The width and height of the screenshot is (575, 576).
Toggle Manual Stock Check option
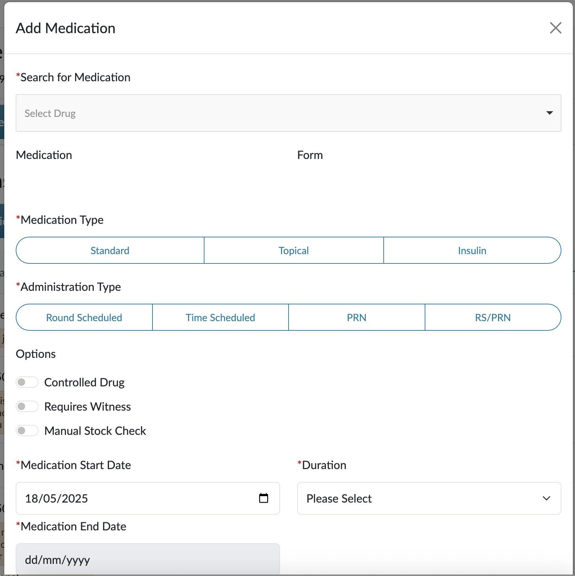pyautogui.click(x=27, y=431)
